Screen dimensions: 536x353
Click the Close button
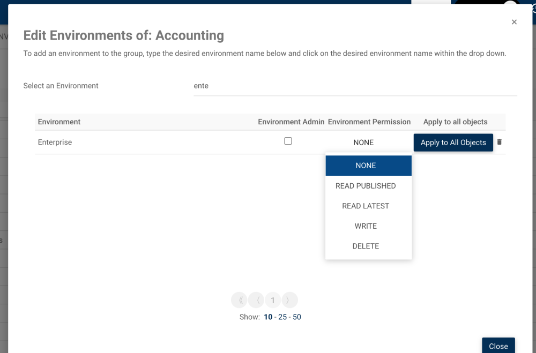tap(498, 346)
